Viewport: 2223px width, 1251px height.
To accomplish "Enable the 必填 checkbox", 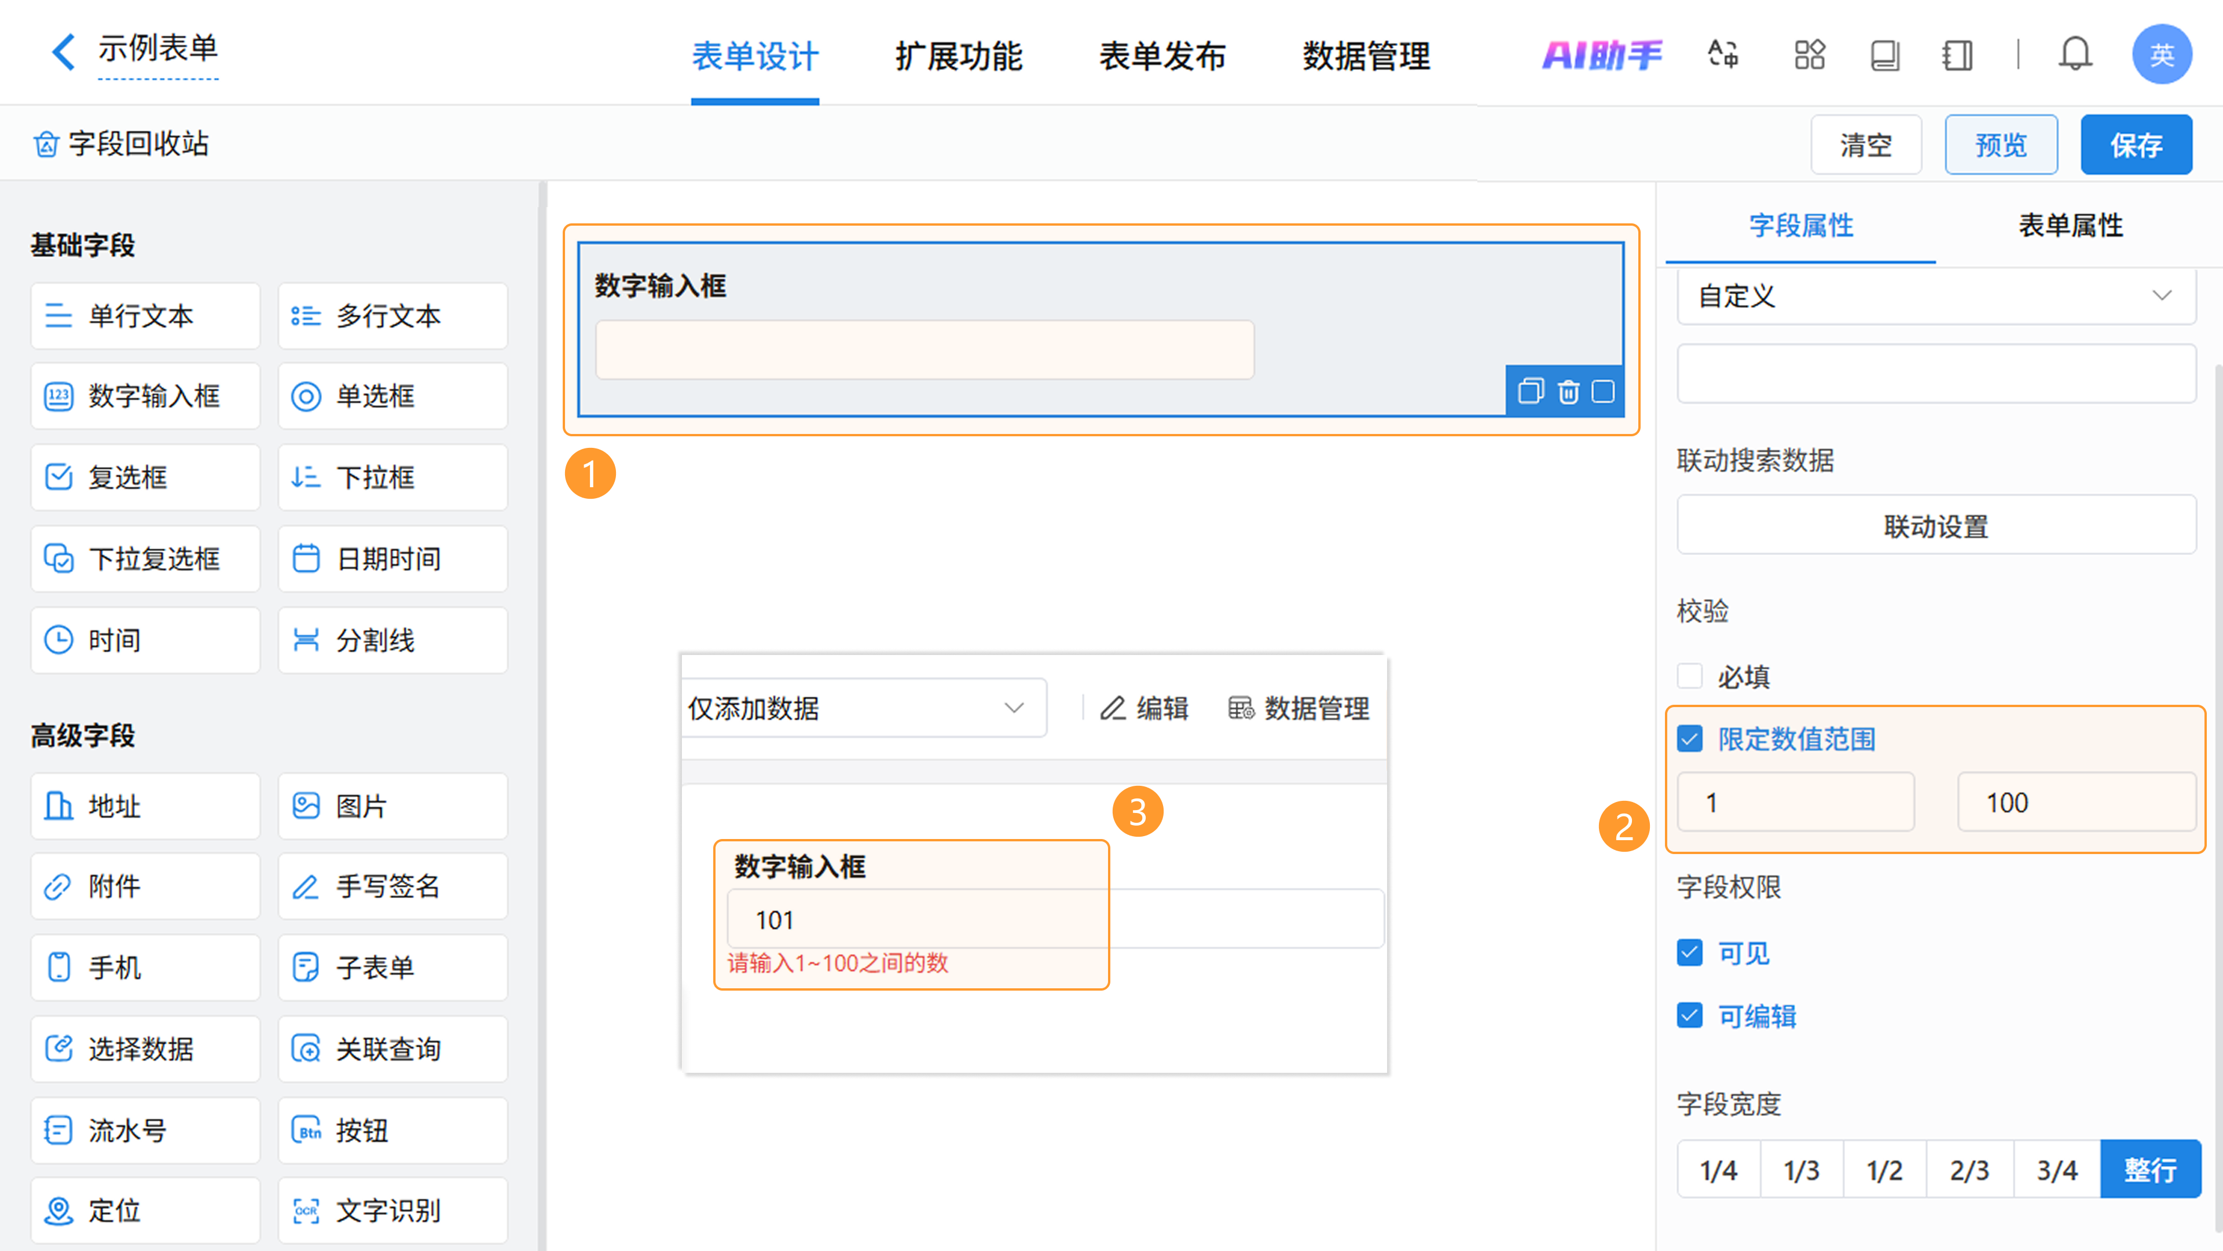I will coord(1690,675).
